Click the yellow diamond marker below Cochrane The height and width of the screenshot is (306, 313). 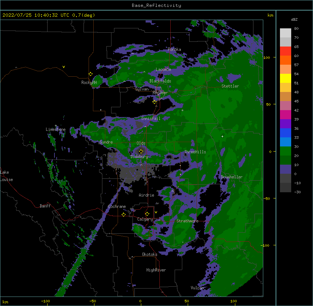(123, 214)
